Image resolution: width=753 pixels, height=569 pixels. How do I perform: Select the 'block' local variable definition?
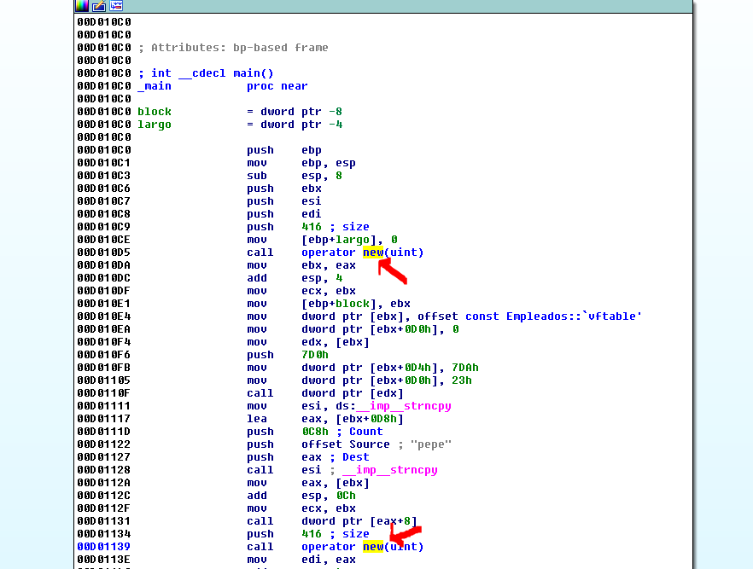pos(155,112)
